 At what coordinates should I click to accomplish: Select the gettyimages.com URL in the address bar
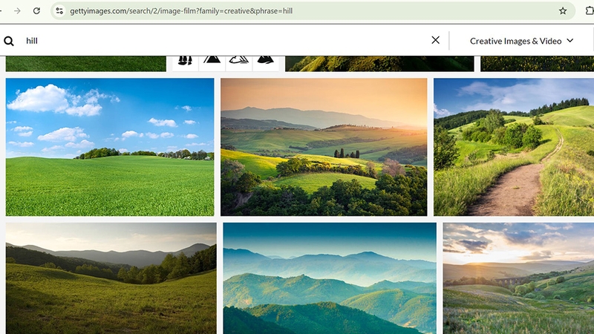pos(181,11)
